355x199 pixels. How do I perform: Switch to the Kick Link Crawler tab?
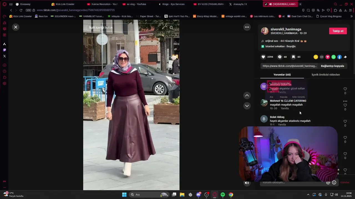point(65,4)
